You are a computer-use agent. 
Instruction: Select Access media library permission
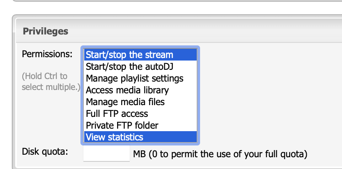coord(127,90)
